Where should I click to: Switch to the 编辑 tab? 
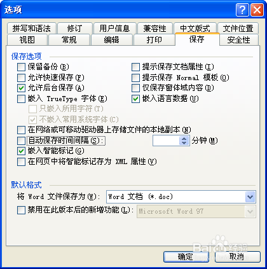[112, 40]
